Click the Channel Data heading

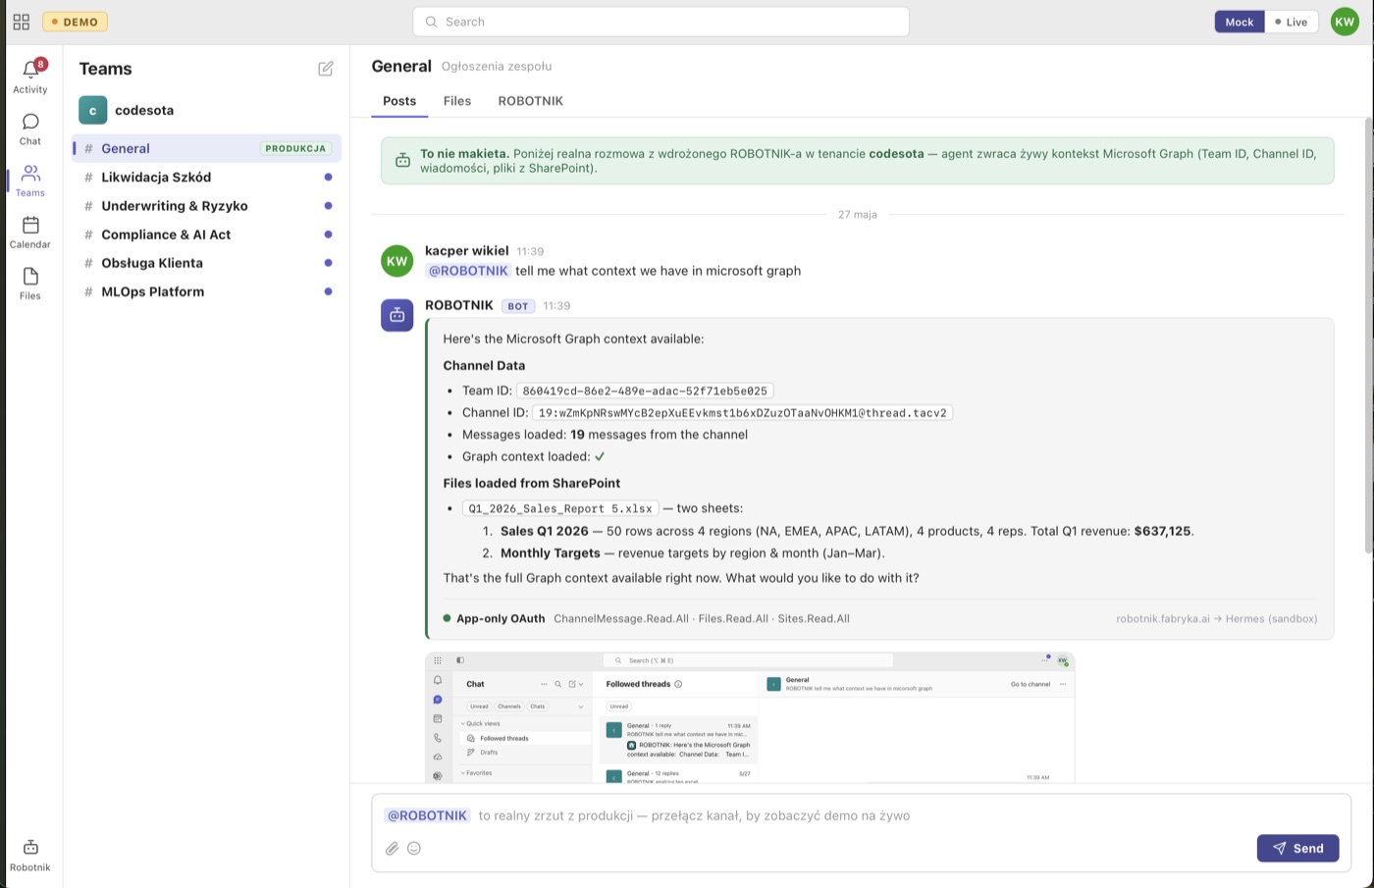484,365
